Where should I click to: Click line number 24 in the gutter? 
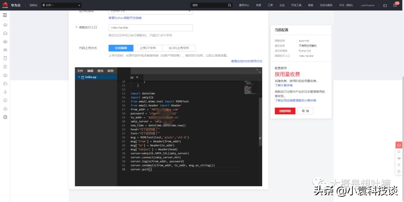click(123, 137)
